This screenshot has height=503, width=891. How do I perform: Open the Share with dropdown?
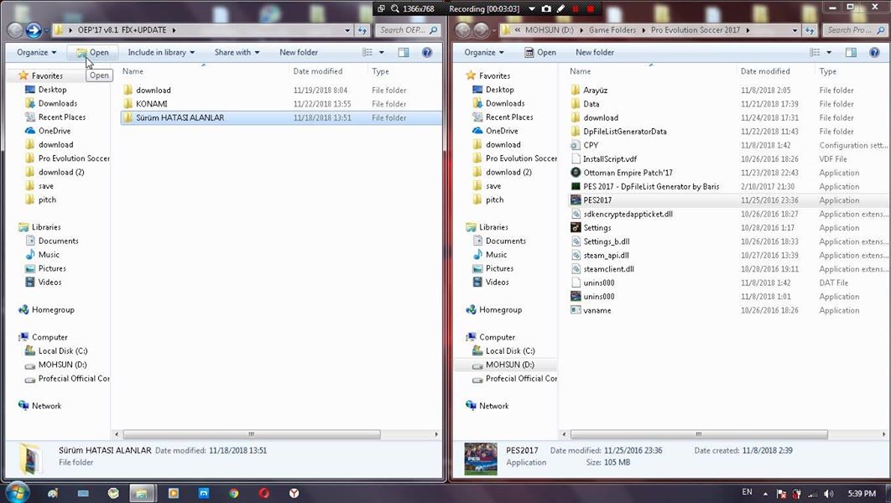tap(237, 52)
